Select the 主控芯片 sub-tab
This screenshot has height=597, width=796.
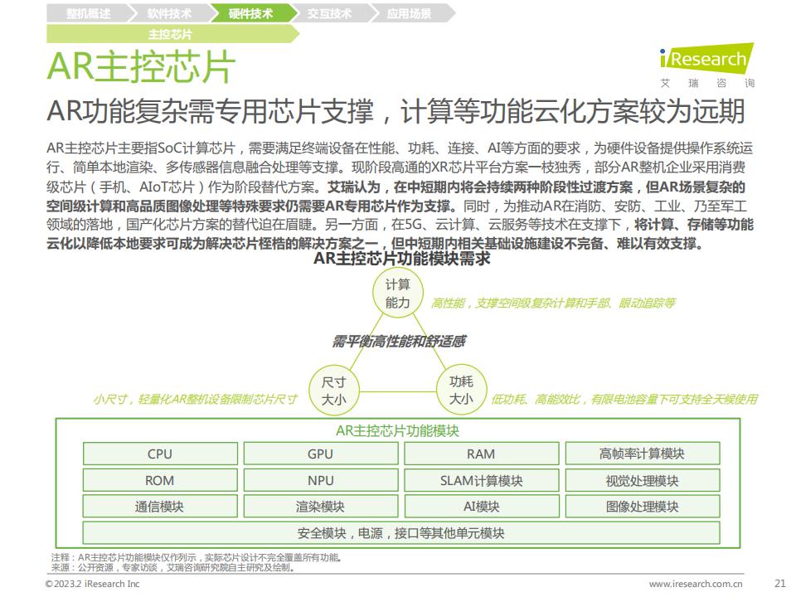[170, 34]
